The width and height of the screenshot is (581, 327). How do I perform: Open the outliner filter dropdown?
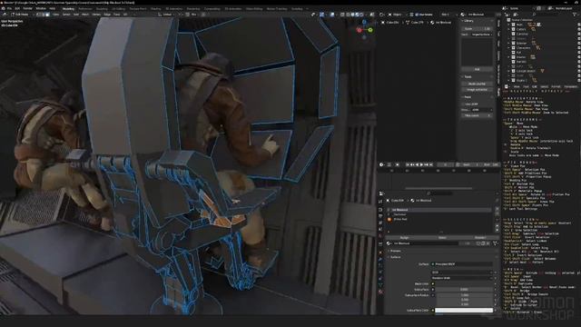click(x=575, y=15)
